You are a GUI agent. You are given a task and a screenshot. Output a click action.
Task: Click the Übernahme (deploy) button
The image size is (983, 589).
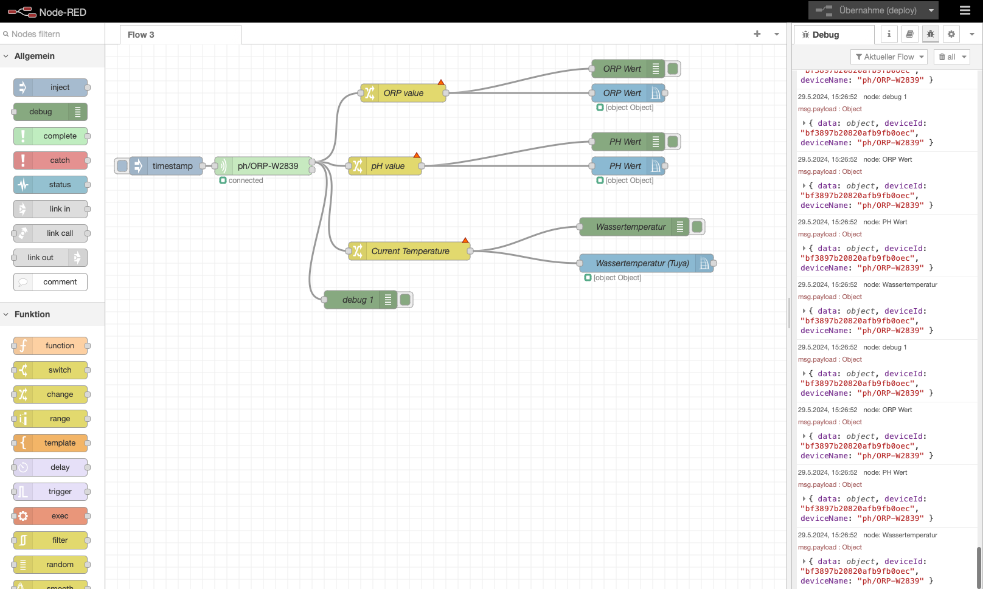point(867,10)
